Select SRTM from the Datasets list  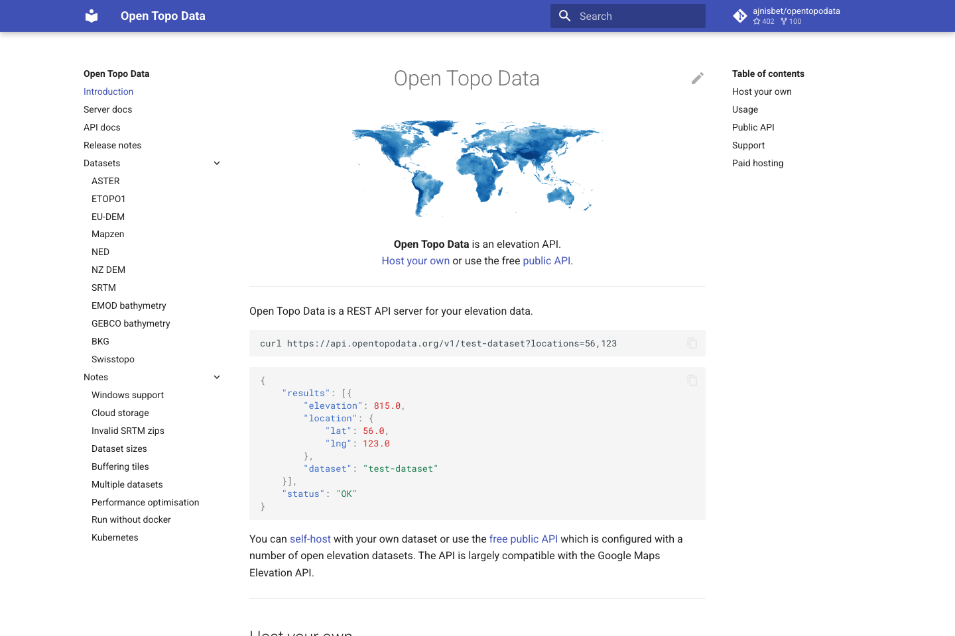(103, 288)
